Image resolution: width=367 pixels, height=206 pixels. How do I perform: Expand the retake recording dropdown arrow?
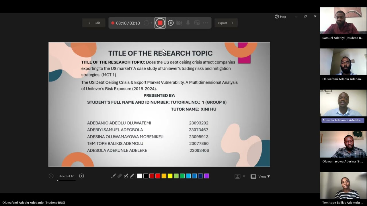[x=151, y=23]
